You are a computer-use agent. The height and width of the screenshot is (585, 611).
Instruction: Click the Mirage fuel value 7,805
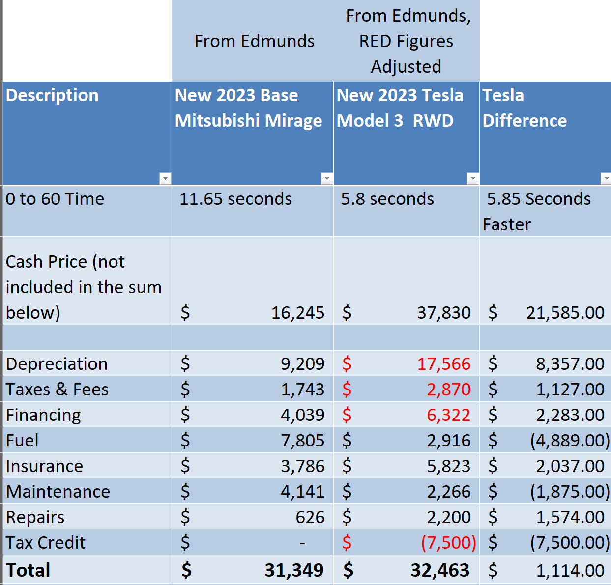coord(302,441)
